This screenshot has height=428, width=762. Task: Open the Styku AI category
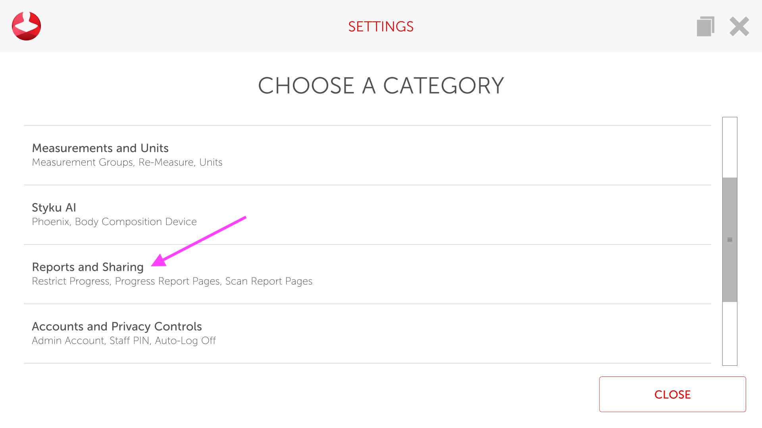54,208
